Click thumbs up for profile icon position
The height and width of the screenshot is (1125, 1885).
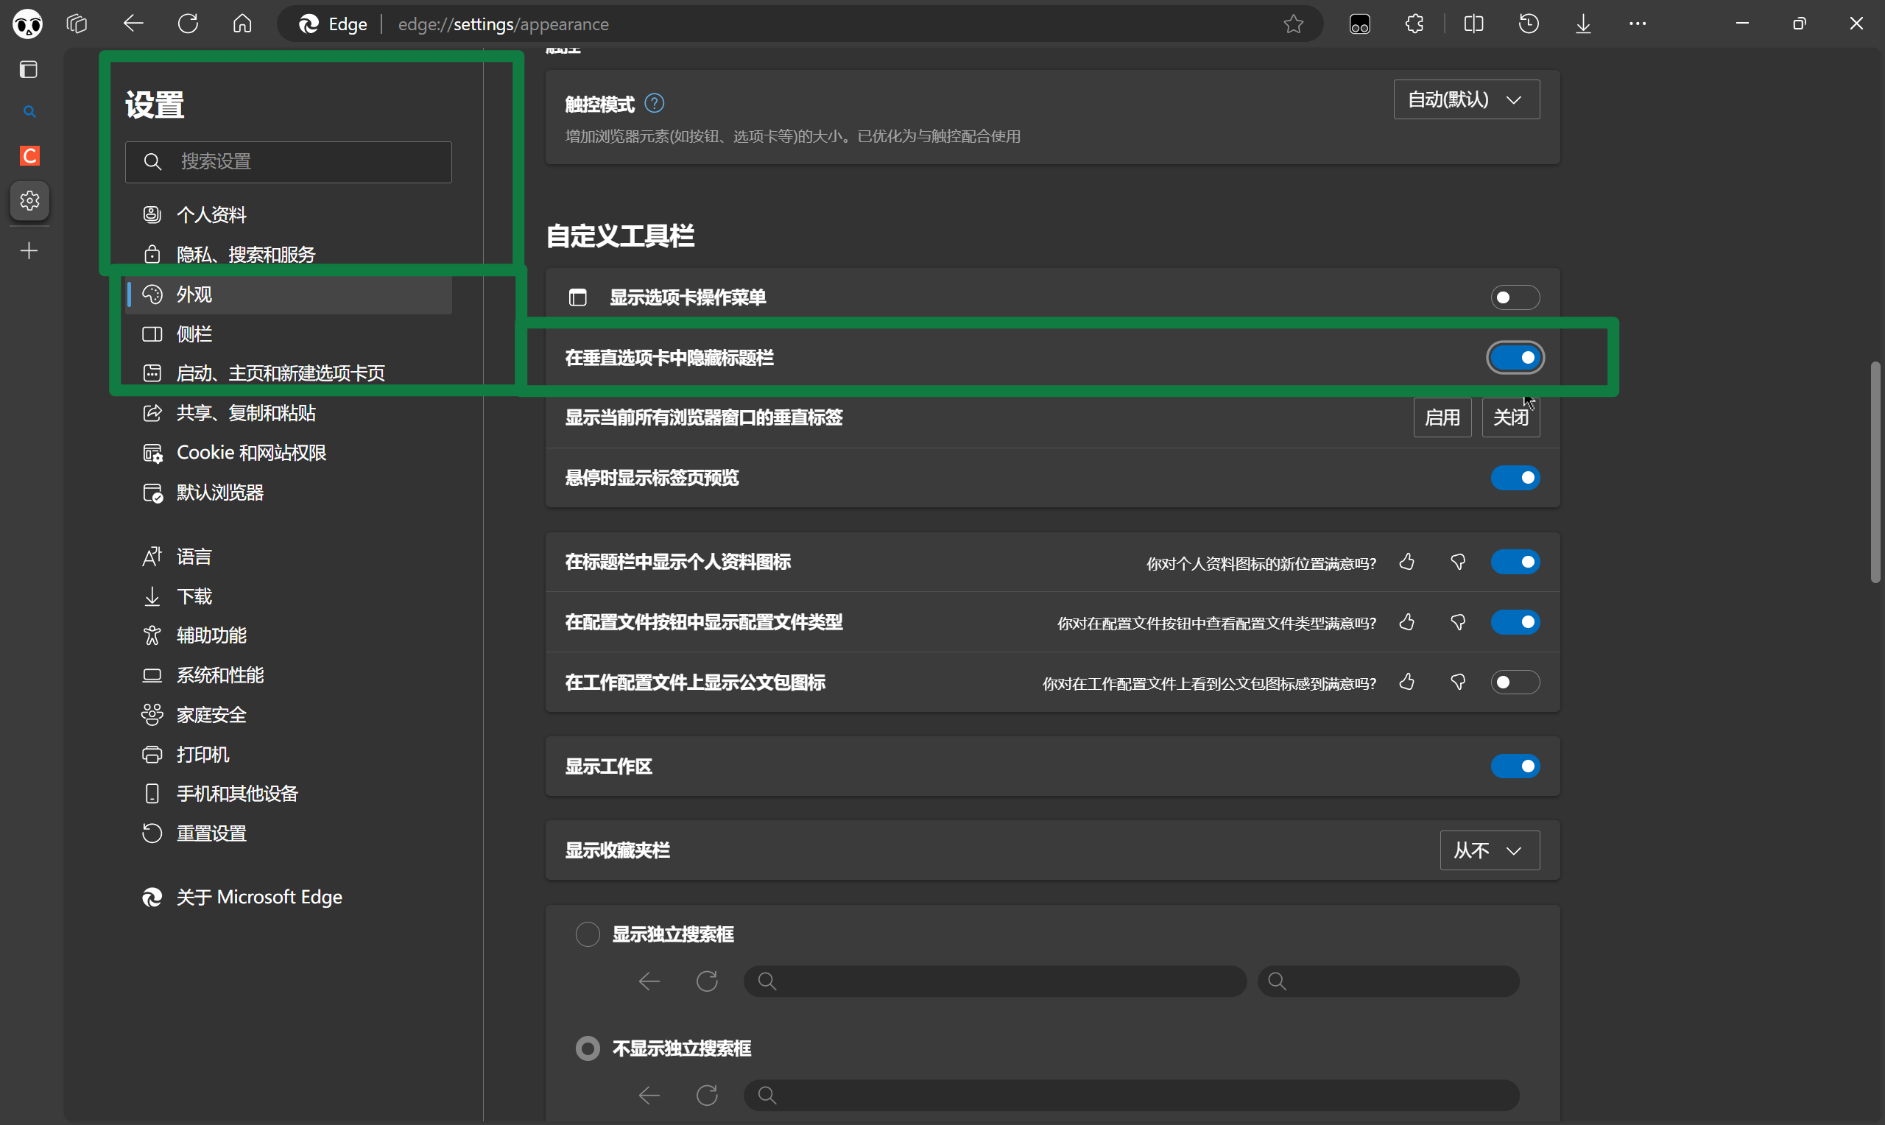tap(1406, 562)
